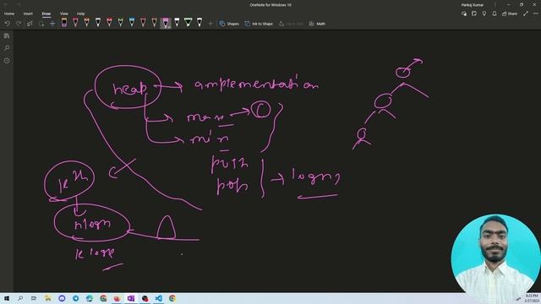The height and width of the screenshot is (304, 541).
Task: Open Windows taskbar search
Action: [x=20, y=298]
